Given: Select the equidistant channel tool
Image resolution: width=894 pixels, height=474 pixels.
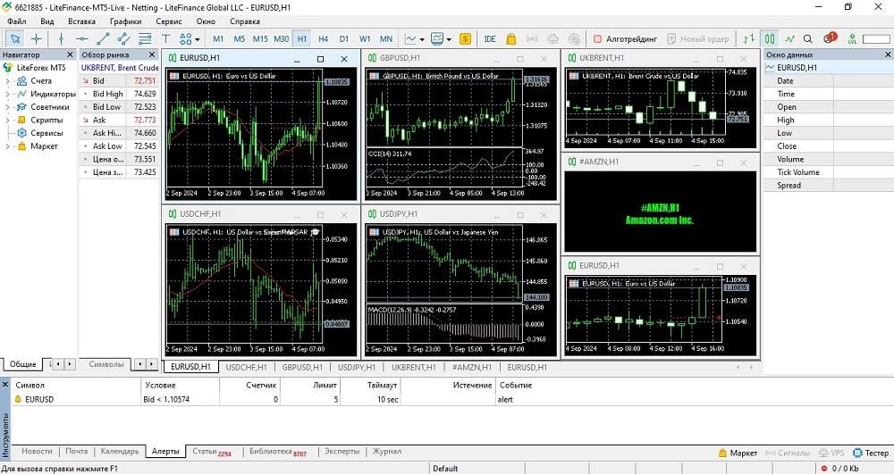Looking at the screenshot, I should (123, 38).
